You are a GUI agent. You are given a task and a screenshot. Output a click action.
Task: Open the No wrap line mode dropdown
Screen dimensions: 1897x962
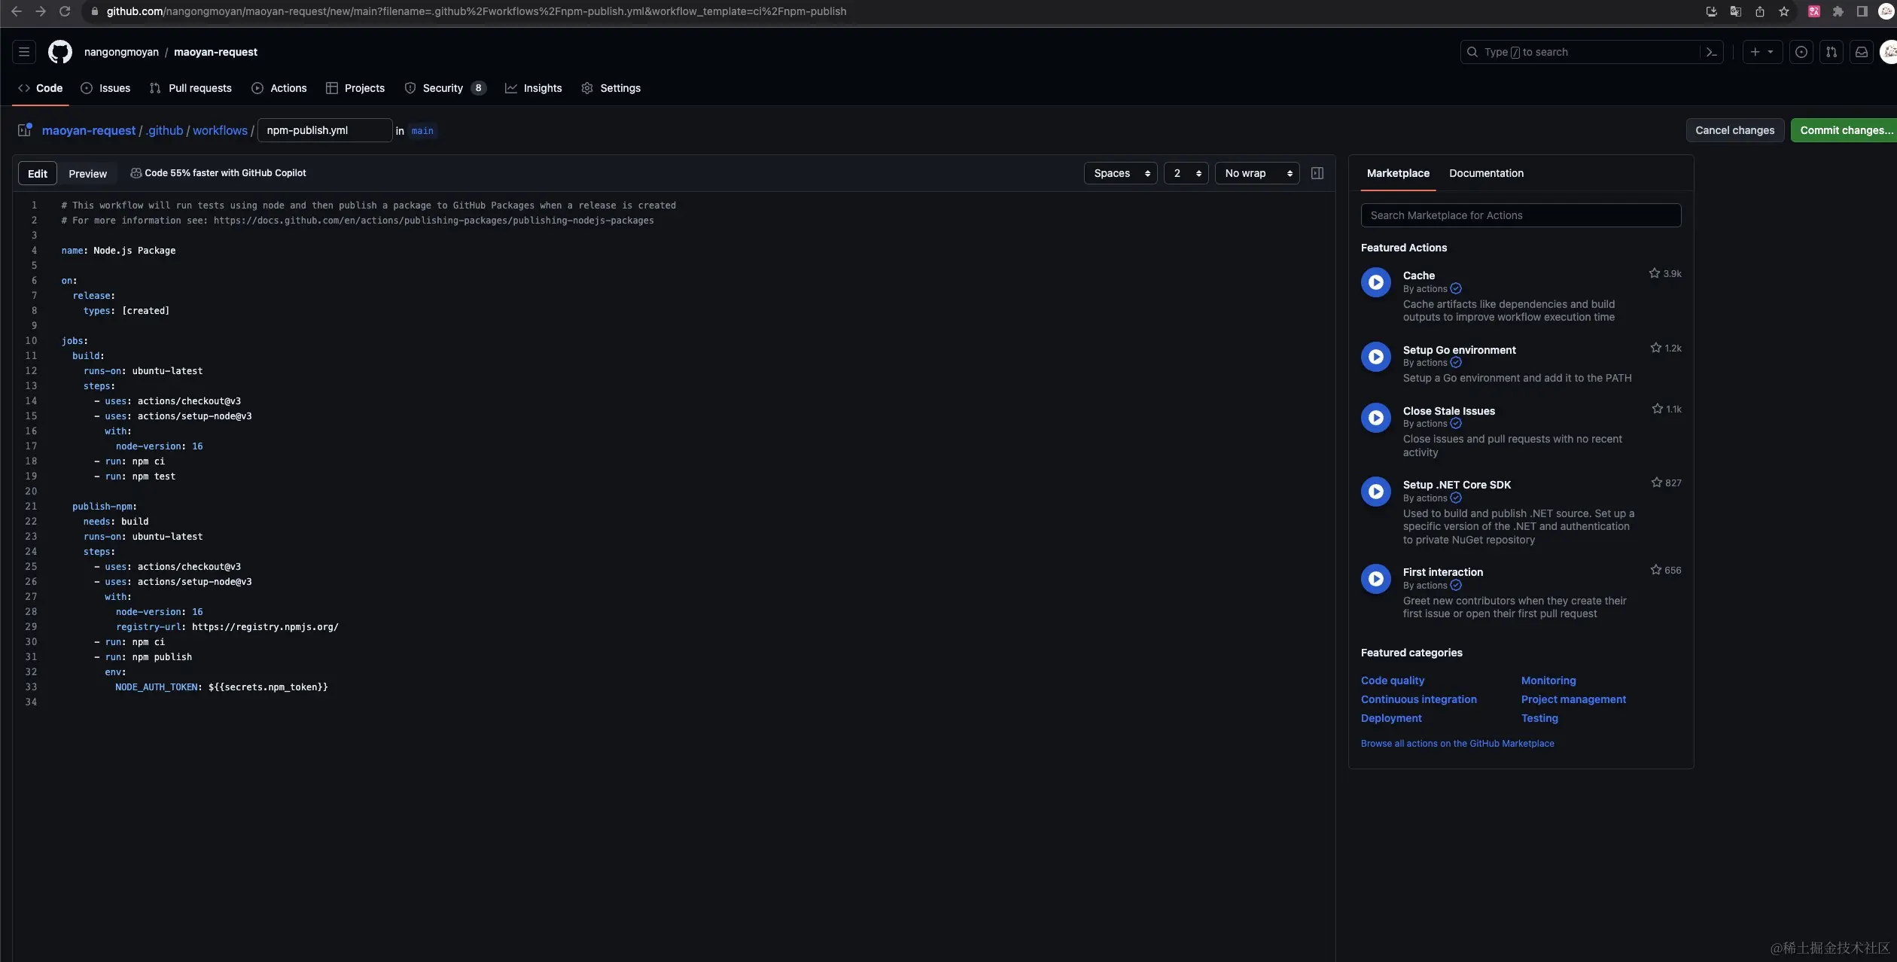coord(1256,173)
